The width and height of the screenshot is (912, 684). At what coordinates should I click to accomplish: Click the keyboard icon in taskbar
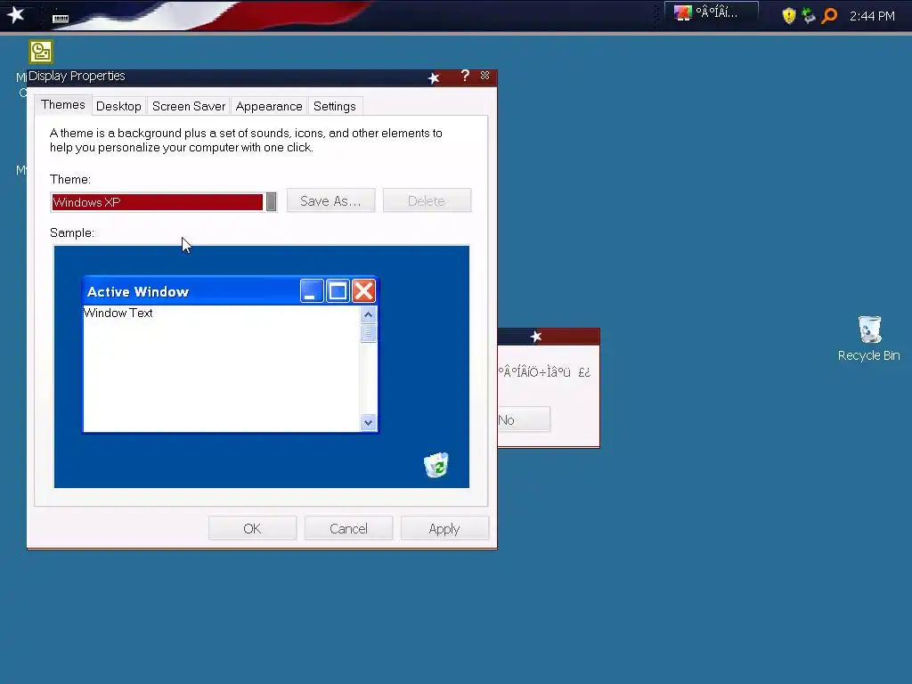point(61,19)
